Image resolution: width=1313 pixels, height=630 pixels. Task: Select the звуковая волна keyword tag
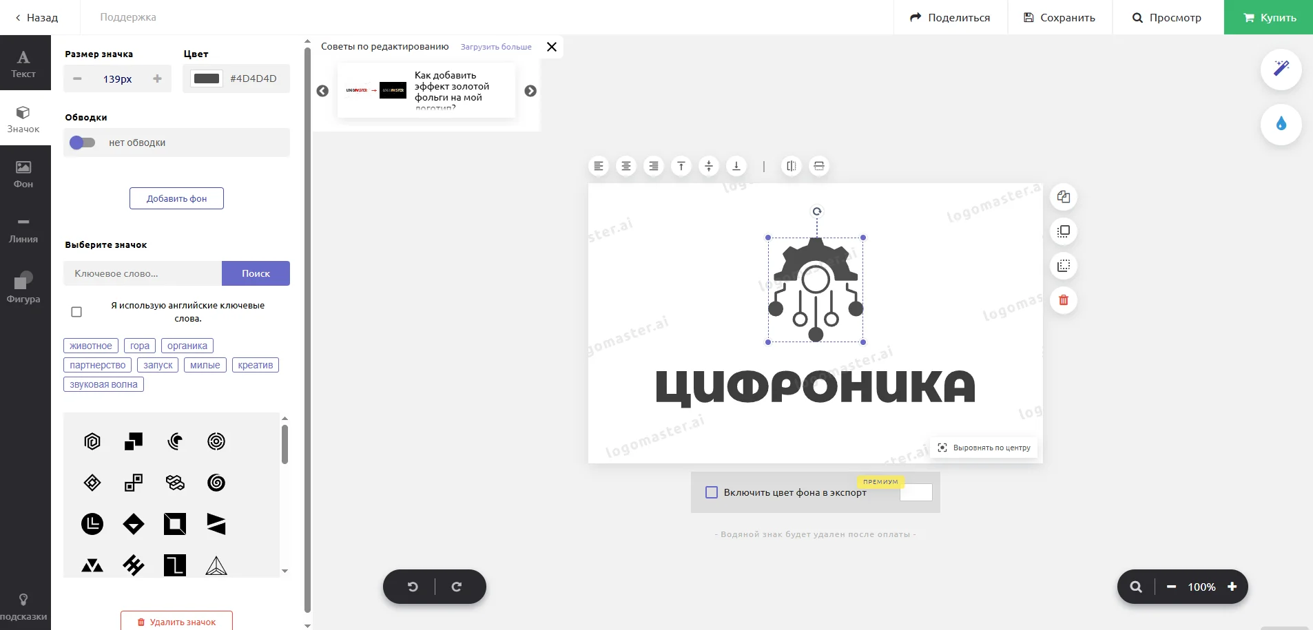[x=103, y=384]
